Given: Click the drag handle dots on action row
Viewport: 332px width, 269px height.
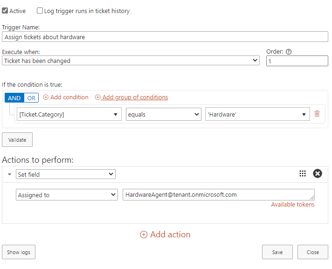Looking at the screenshot, I should 303,173.
